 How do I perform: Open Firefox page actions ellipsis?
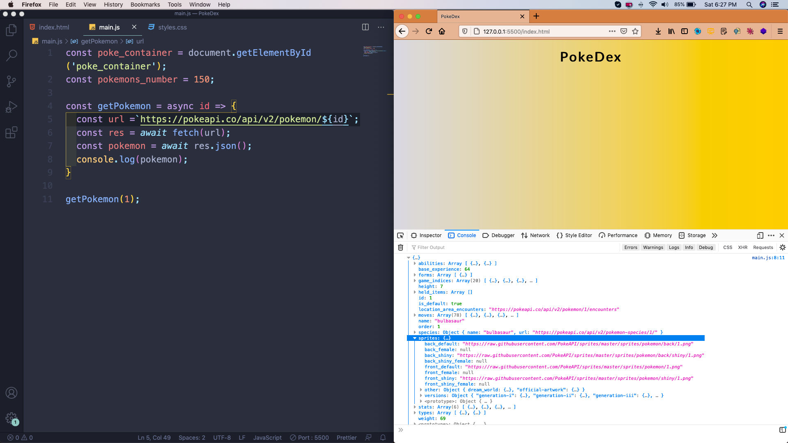click(612, 31)
